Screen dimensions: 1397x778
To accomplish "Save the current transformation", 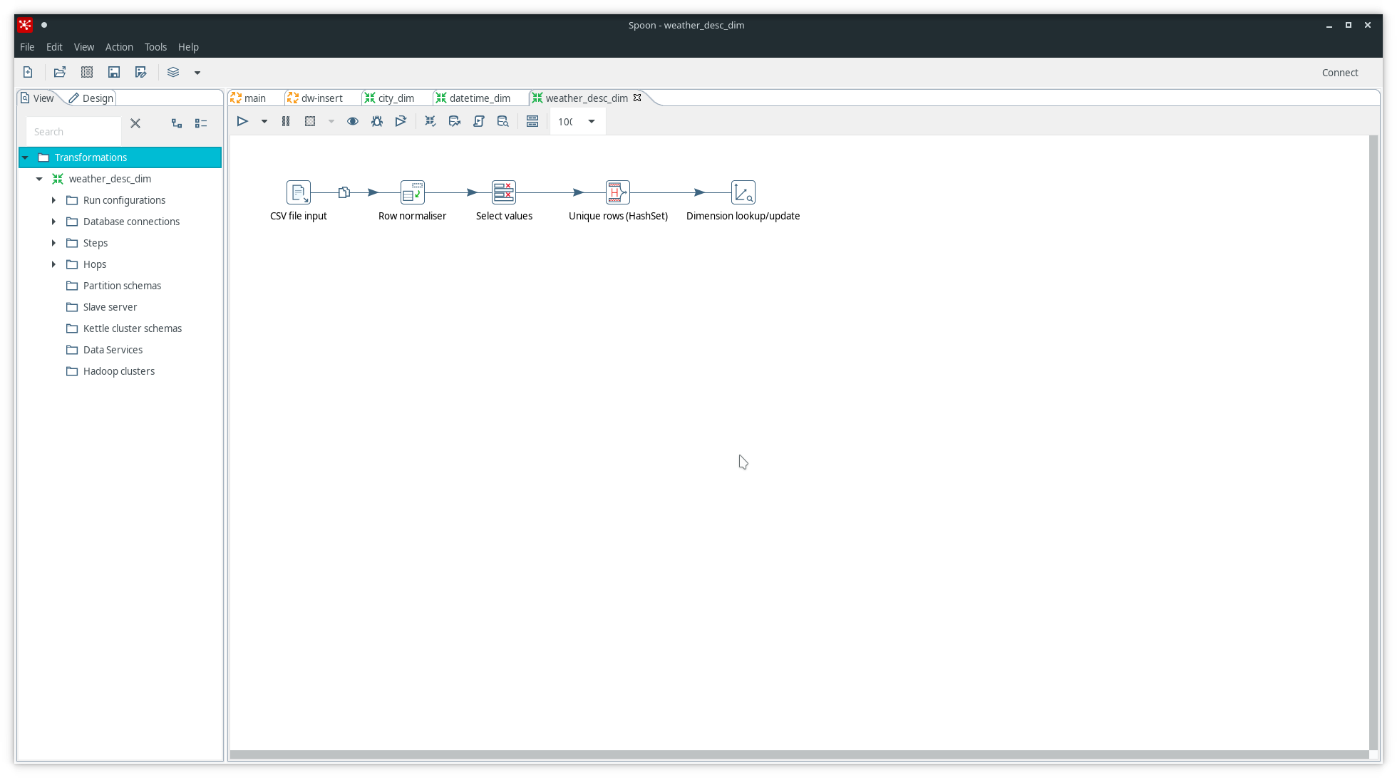I will click(114, 72).
